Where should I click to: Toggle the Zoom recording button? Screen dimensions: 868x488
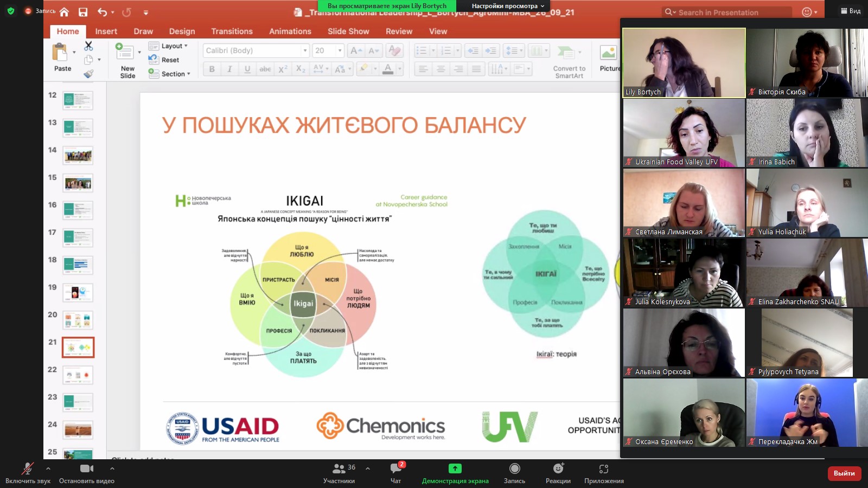pos(514,468)
